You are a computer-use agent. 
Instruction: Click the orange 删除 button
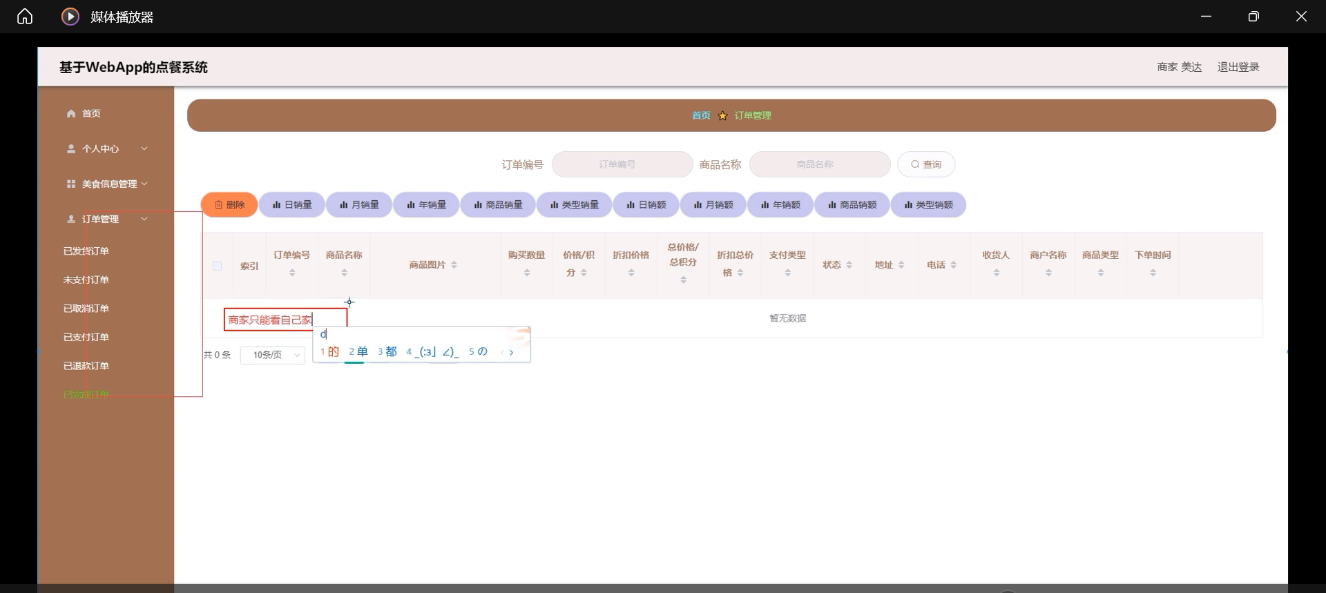[x=229, y=205]
